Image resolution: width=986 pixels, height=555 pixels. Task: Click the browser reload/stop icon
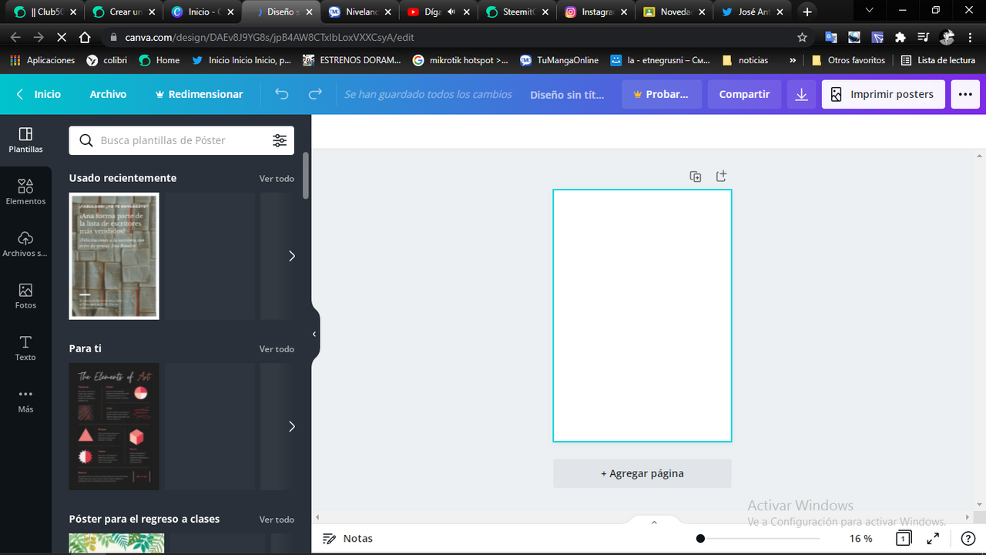(x=61, y=37)
